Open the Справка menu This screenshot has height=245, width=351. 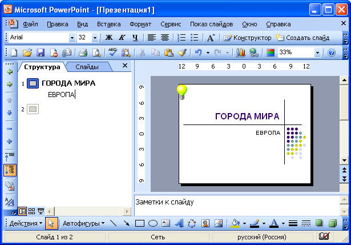[x=279, y=24]
